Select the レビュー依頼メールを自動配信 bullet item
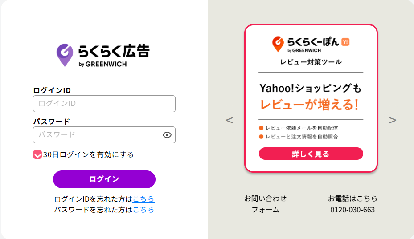 pos(301,128)
